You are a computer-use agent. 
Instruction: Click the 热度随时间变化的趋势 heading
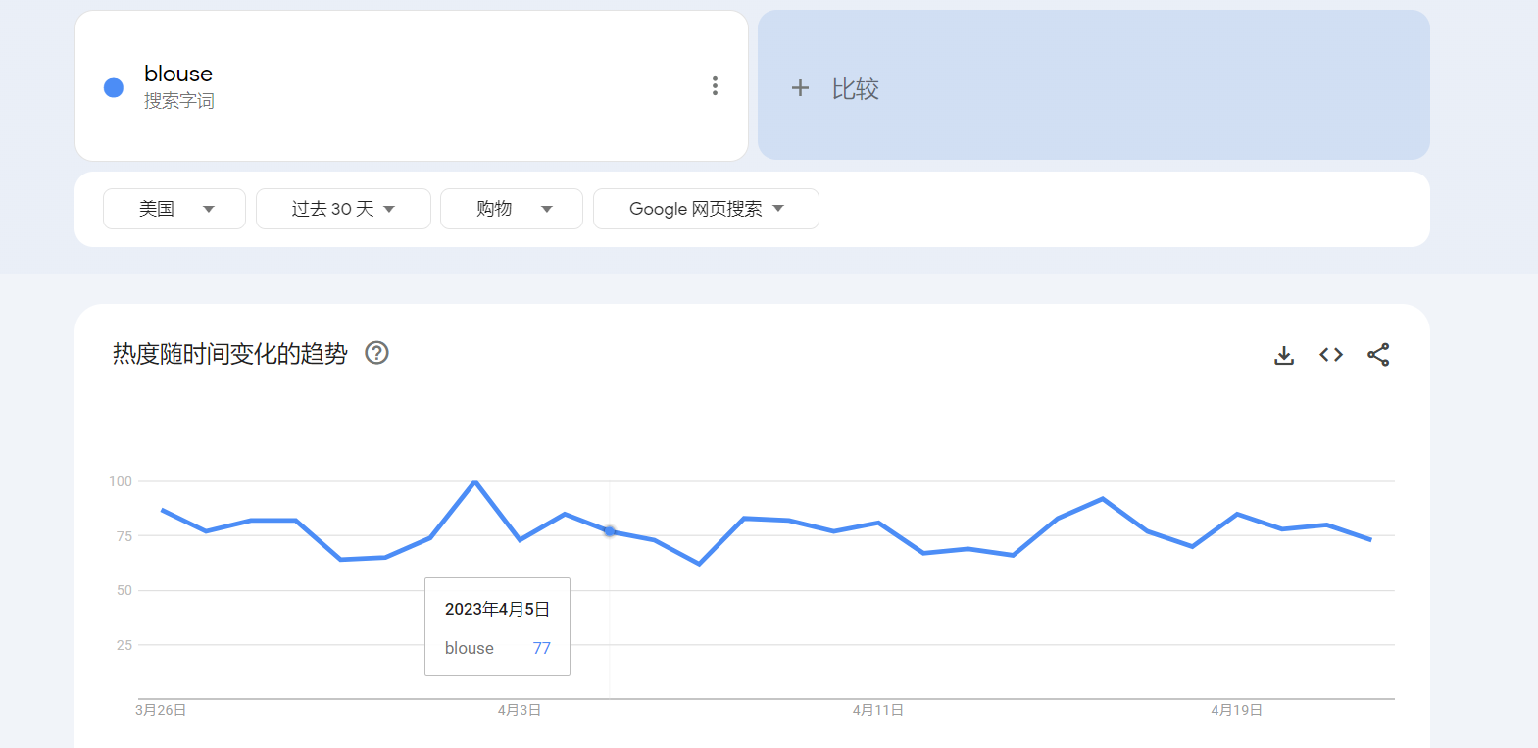point(230,354)
